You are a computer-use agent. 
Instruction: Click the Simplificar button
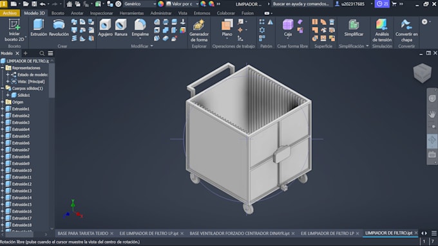click(354, 28)
